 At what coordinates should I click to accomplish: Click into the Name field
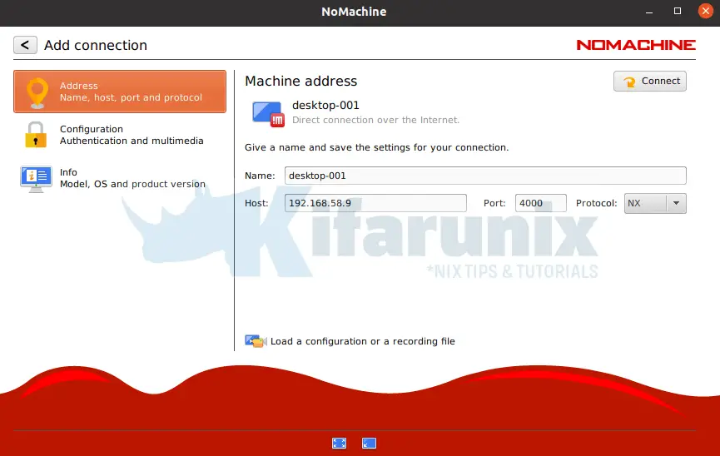(x=485, y=176)
